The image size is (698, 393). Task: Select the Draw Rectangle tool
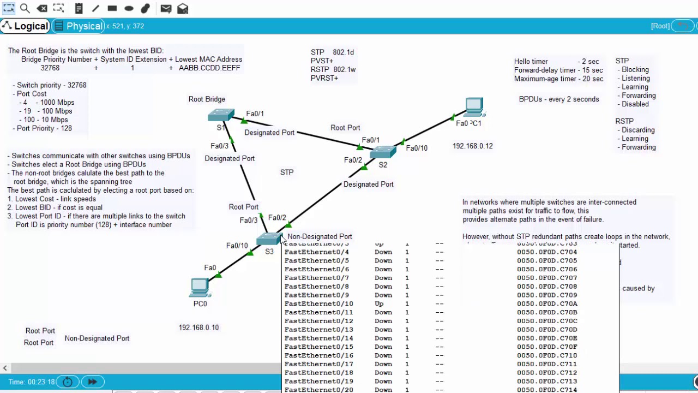click(x=112, y=8)
